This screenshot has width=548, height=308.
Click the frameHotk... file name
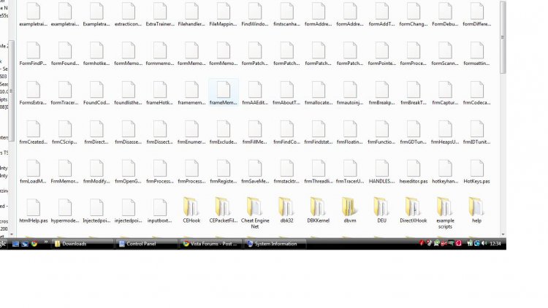[x=160, y=103]
